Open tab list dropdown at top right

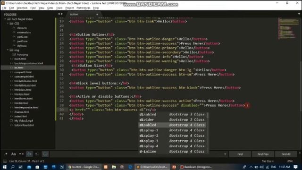click(x=299, y=14)
